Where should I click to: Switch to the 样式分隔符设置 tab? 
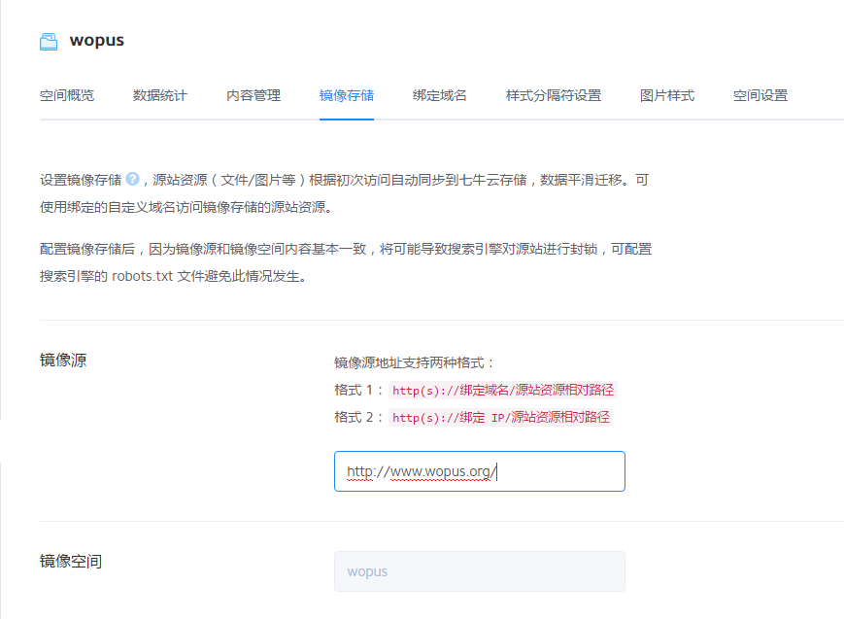pyautogui.click(x=554, y=95)
